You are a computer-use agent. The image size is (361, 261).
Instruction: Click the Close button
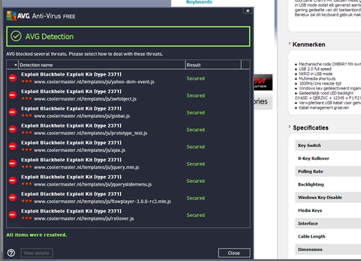coord(234,253)
